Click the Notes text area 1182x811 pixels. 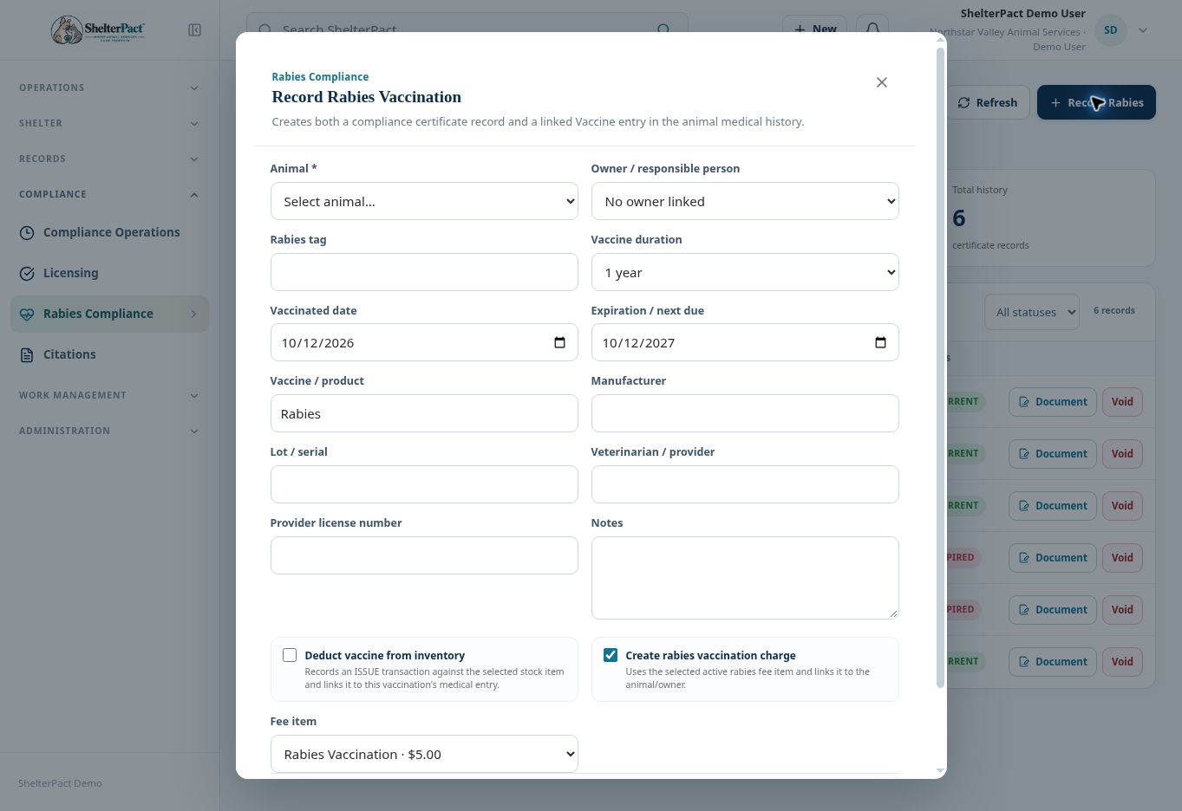(x=745, y=578)
